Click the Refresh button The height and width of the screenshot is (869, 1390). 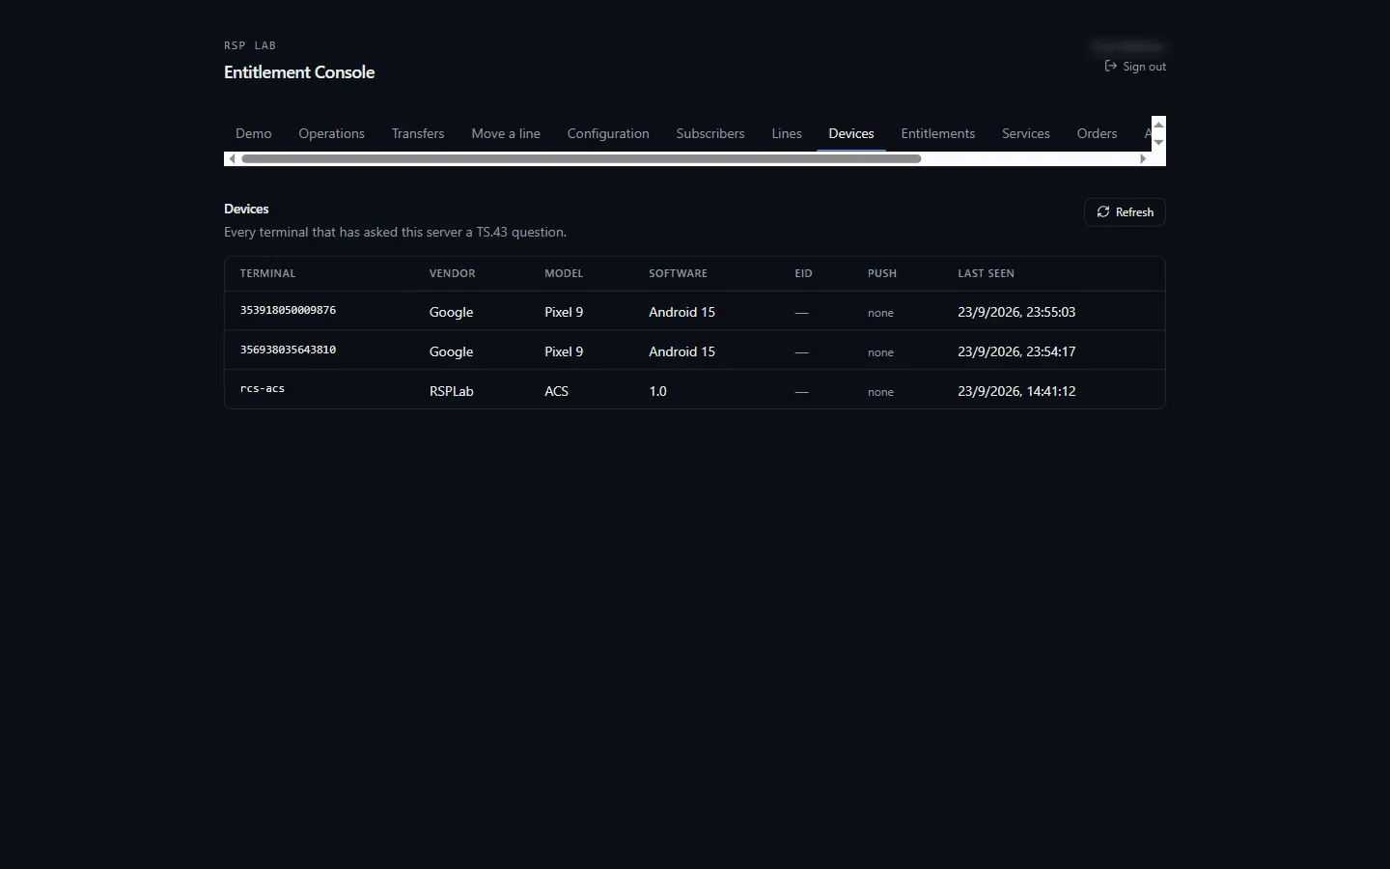pos(1125,212)
